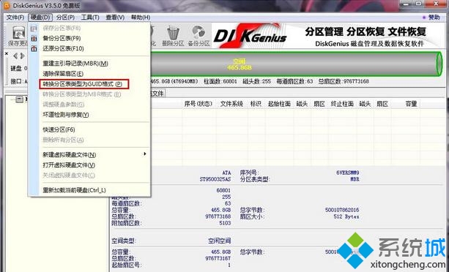Click the 备份分区表(F9) menu icon
449x272 pixels.
pos(34,38)
